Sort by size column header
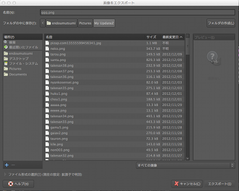Viewport: 239px width, 191px height. tap(153, 37)
